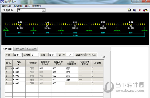
Task: Click span 5 跨长 cell 6.000
Action: click(x=19, y=83)
